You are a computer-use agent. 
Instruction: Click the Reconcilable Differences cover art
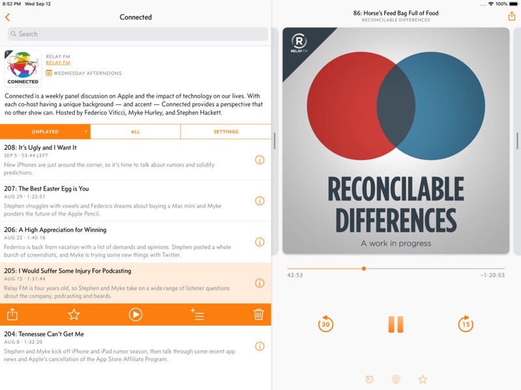396,141
